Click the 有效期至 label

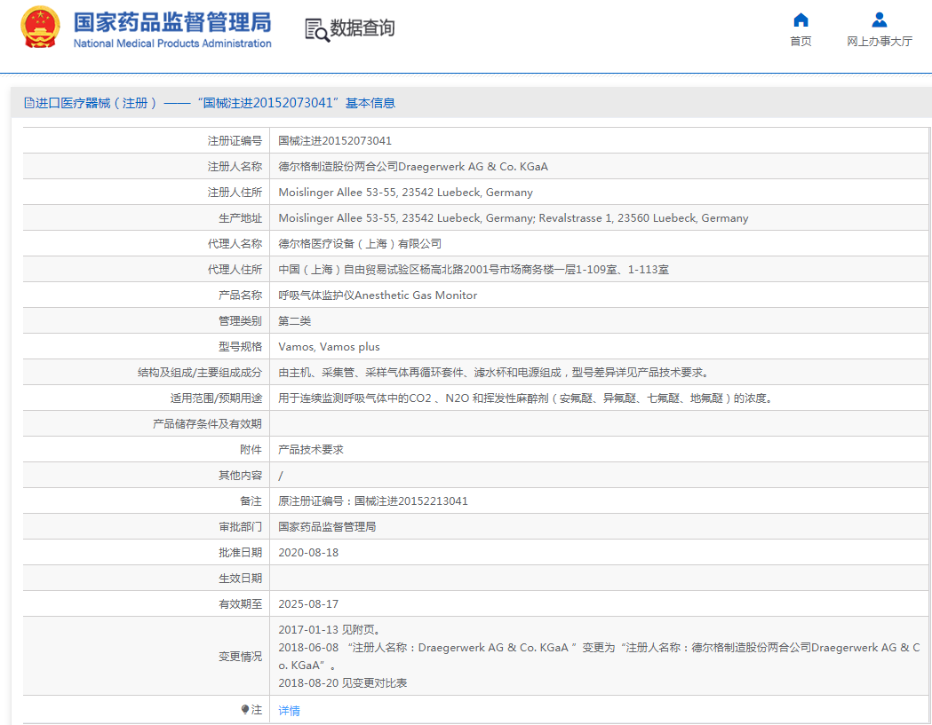point(240,603)
